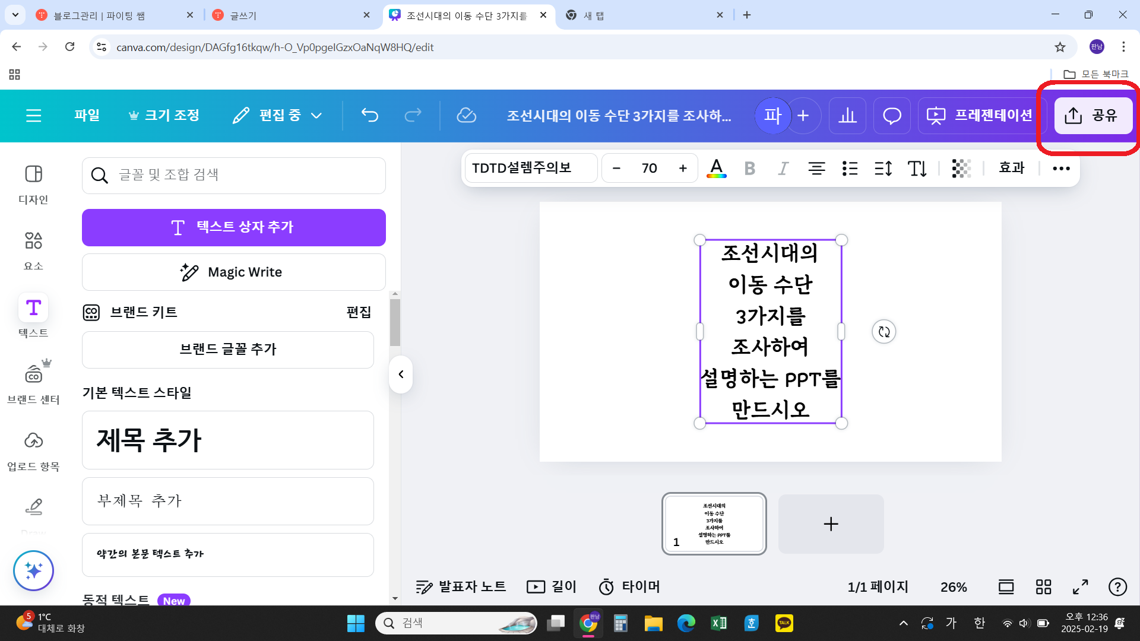Screen dimensions: 1140x641
Task: Open the 파일 menu
Action: [x=87, y=115]
